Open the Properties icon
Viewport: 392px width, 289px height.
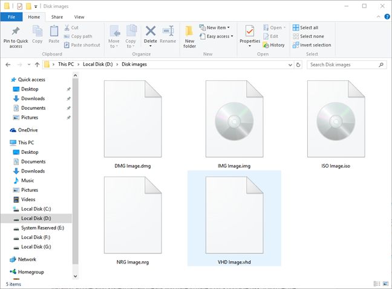(250, 36)
